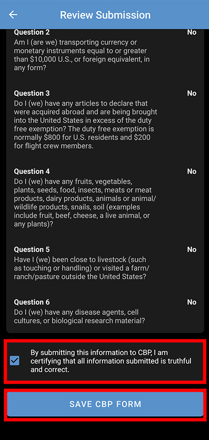Image resolution: width=209 pixels, height=440 pixels.
Task: Tap the Question 5 heading
Action: point(32,249)
